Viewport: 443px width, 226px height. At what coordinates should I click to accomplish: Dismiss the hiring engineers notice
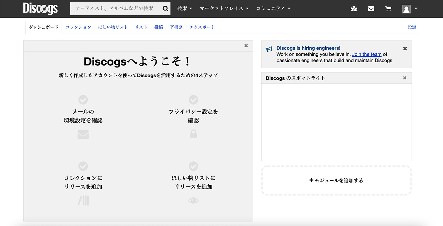tap(405, 49)
